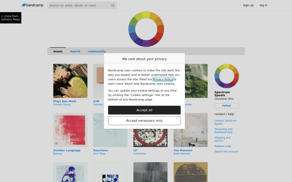Click the Spectrum Spools label name

coord(222,94)
